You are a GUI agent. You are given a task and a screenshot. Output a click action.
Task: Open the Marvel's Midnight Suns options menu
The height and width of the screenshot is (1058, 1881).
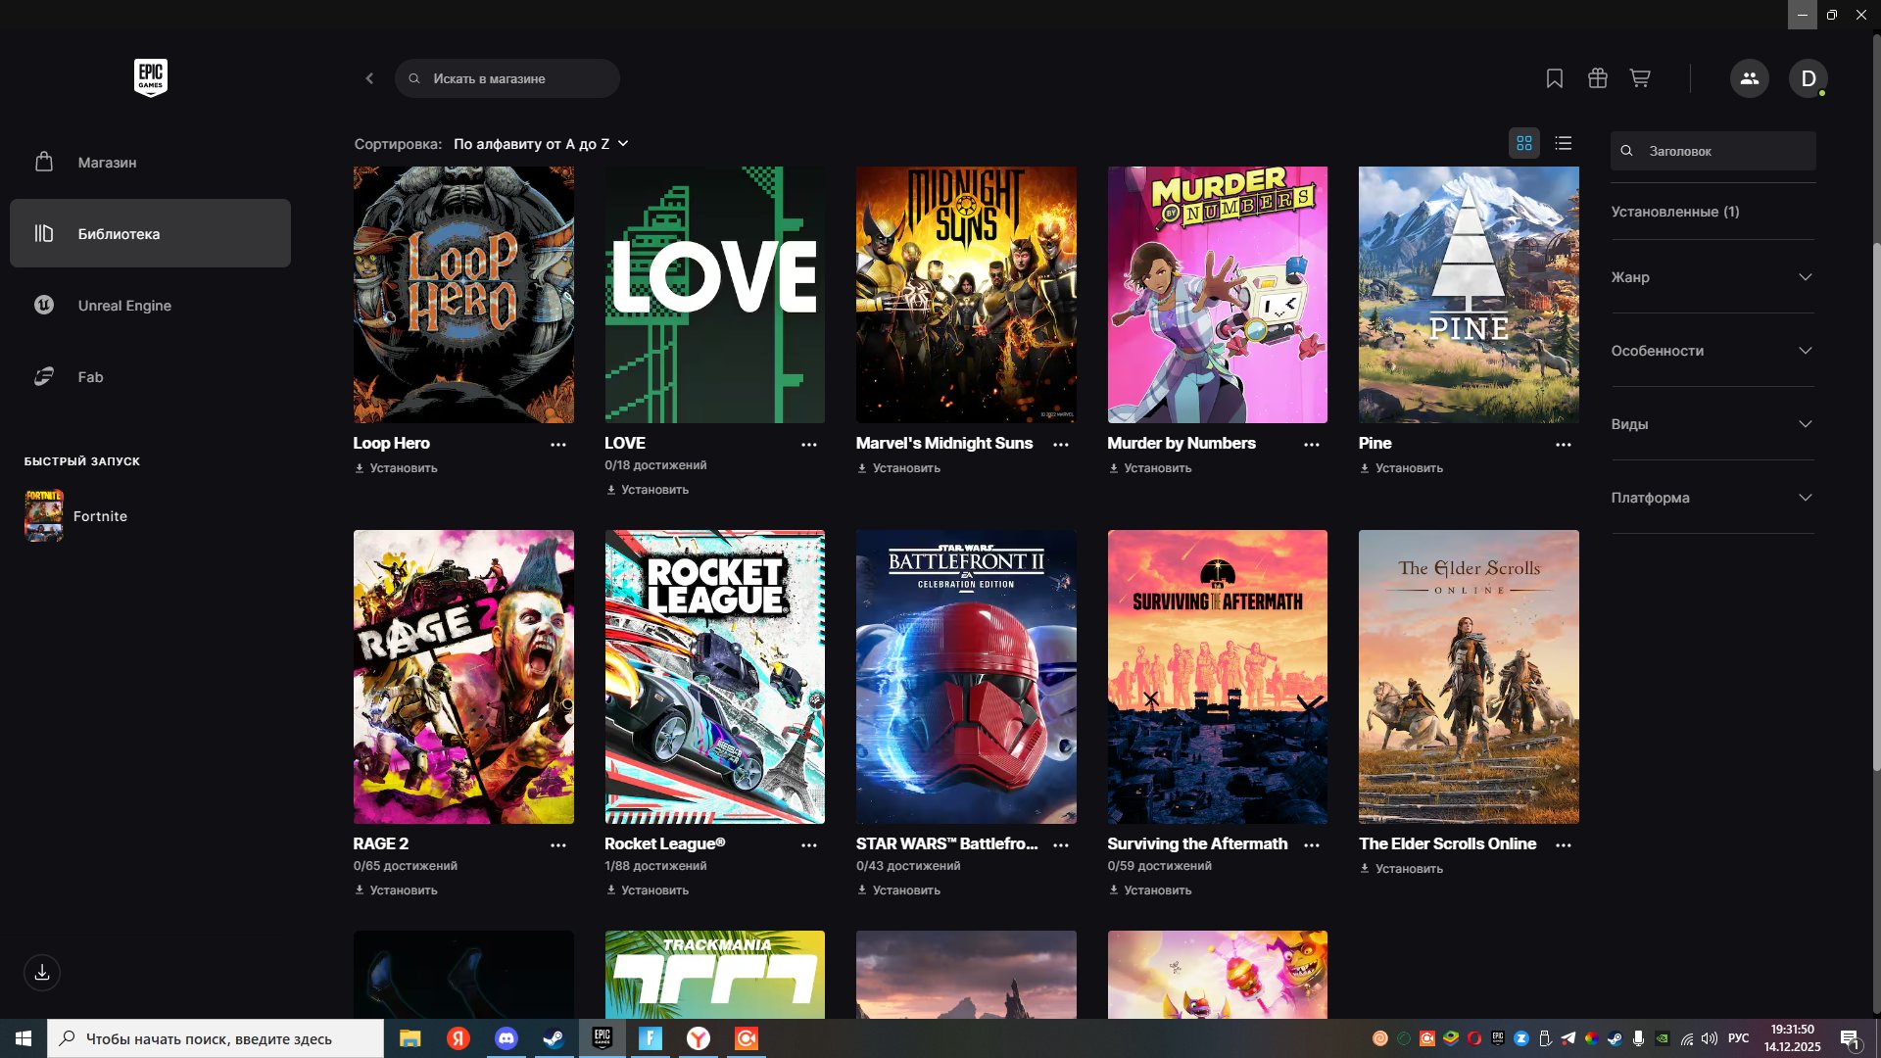[1060, 445]
